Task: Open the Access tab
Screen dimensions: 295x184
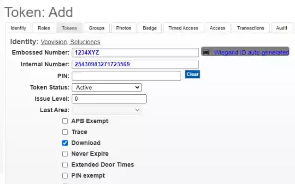Action: (218, 28)
